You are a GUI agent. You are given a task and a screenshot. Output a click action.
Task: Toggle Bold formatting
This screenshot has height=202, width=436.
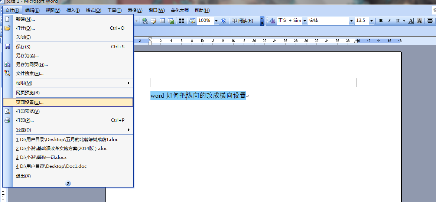click(x=381, y=20)
